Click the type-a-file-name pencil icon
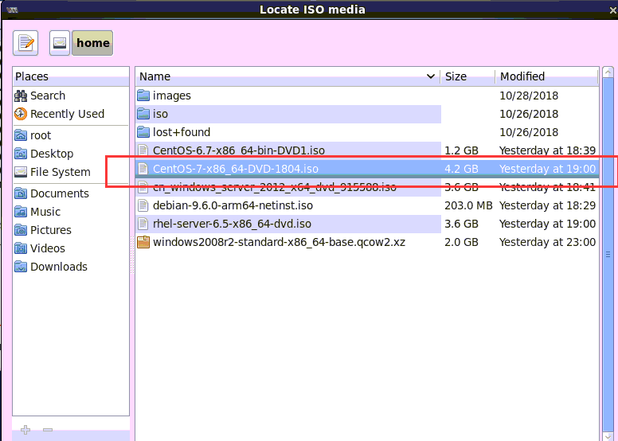618x441 pixels. (x=25, y=43)
